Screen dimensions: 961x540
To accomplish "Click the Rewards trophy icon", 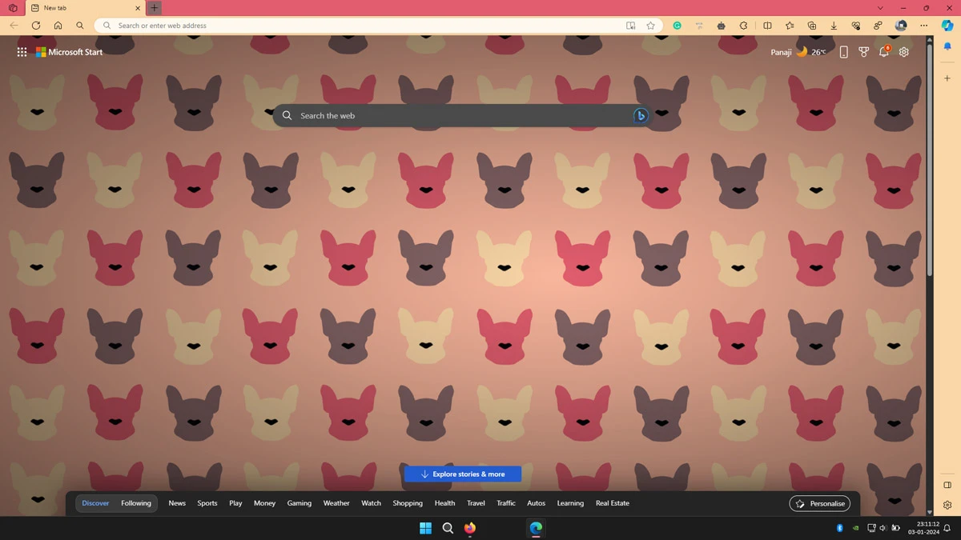I will tap(863, 52).
